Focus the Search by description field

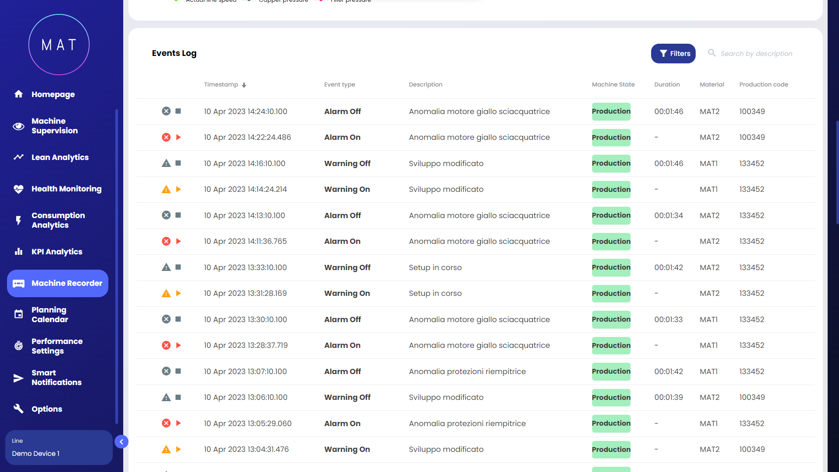[x=756, y=53]
